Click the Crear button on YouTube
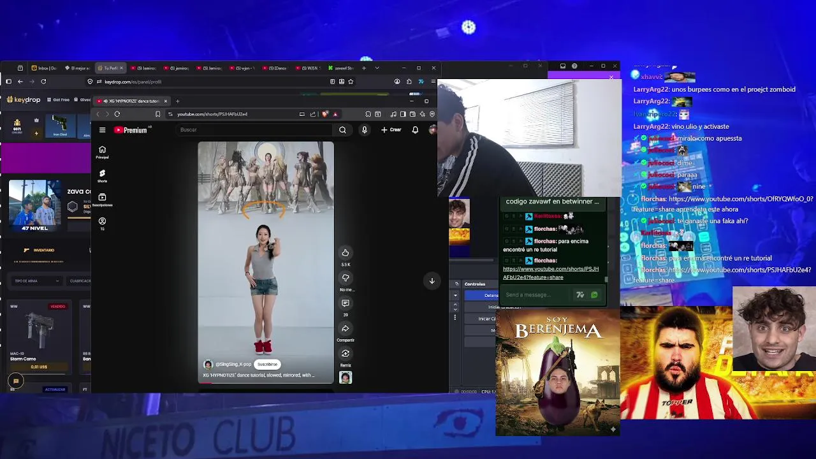The height and width of the screenshot is (459, 816). (391, 130)
